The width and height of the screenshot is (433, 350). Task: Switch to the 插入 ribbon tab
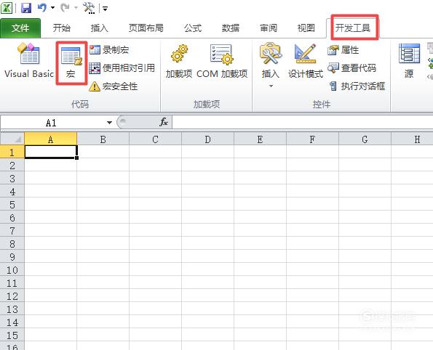(x=99, y=28)
